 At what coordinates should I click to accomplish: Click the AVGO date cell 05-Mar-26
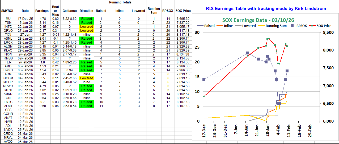[25, 142]
